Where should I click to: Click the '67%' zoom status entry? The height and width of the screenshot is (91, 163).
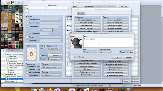pos(110,86)
